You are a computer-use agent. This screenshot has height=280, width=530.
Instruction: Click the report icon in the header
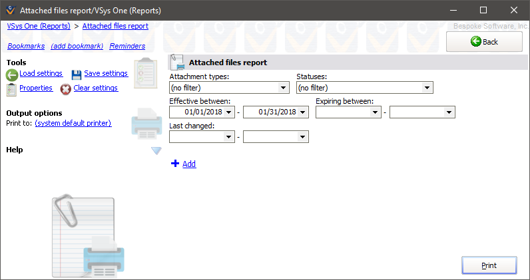pyautogui.click(x=177, y=63)
